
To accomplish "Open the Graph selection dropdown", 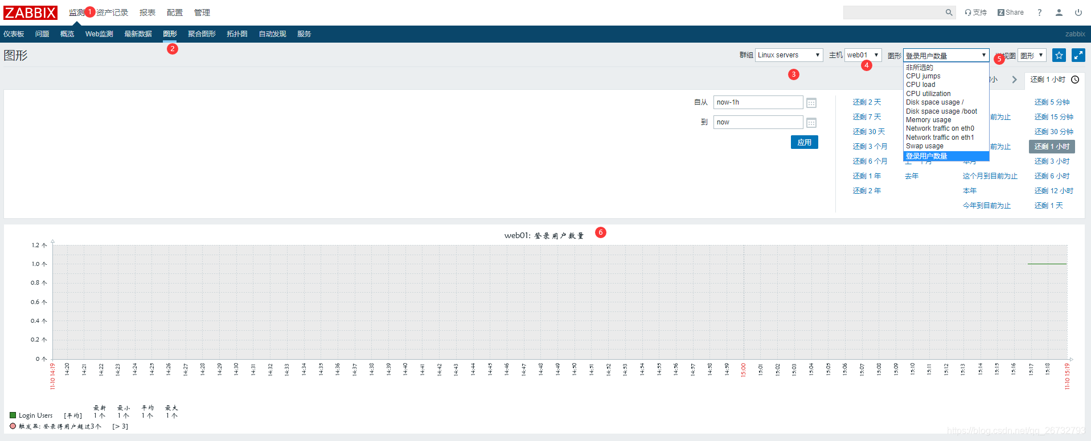I will (x=946, y=55).
